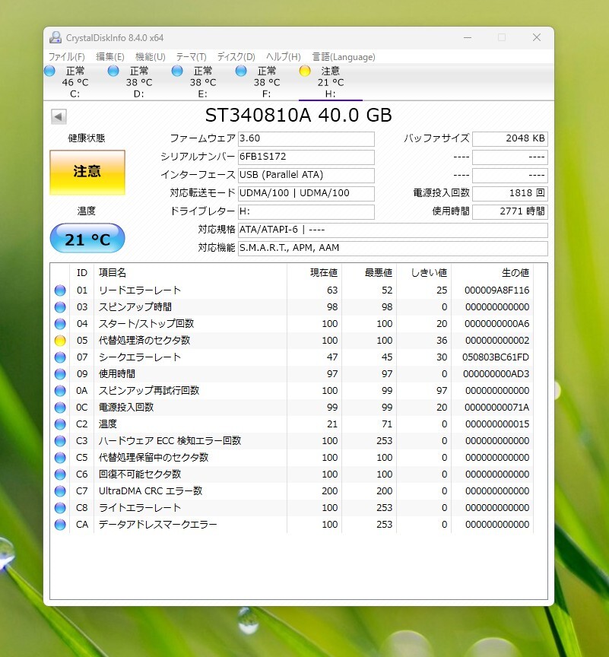Click the 対応規格 field ATA/ATAPI-6
The height and width of the screenshot is (657, 609).
tap(393, 230)
